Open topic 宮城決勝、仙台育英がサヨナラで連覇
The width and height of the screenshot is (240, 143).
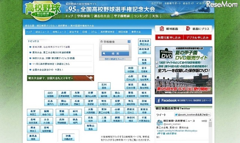51,47
